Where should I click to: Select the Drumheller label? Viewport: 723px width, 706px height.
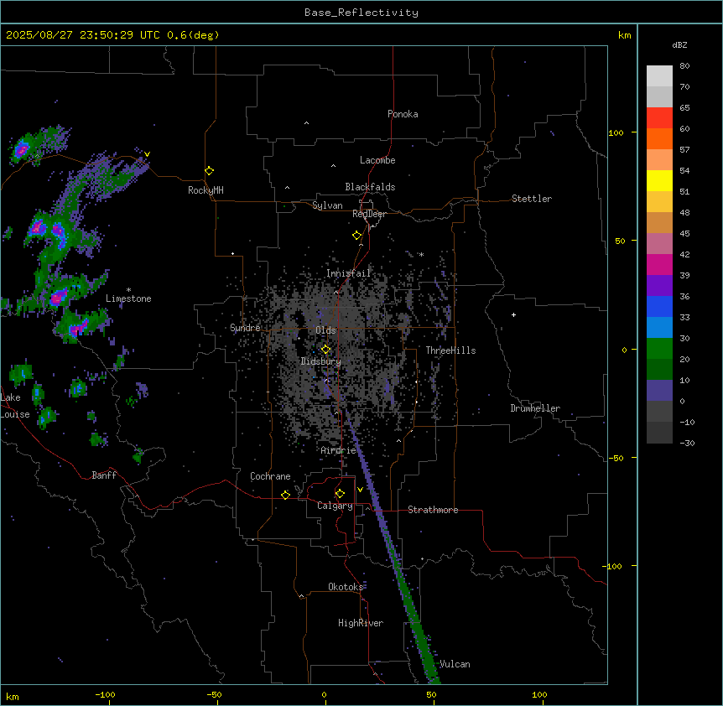click(x=535, y=408)
